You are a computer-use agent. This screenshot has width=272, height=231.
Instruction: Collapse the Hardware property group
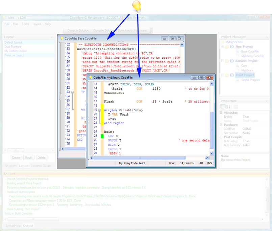(221, 125)
